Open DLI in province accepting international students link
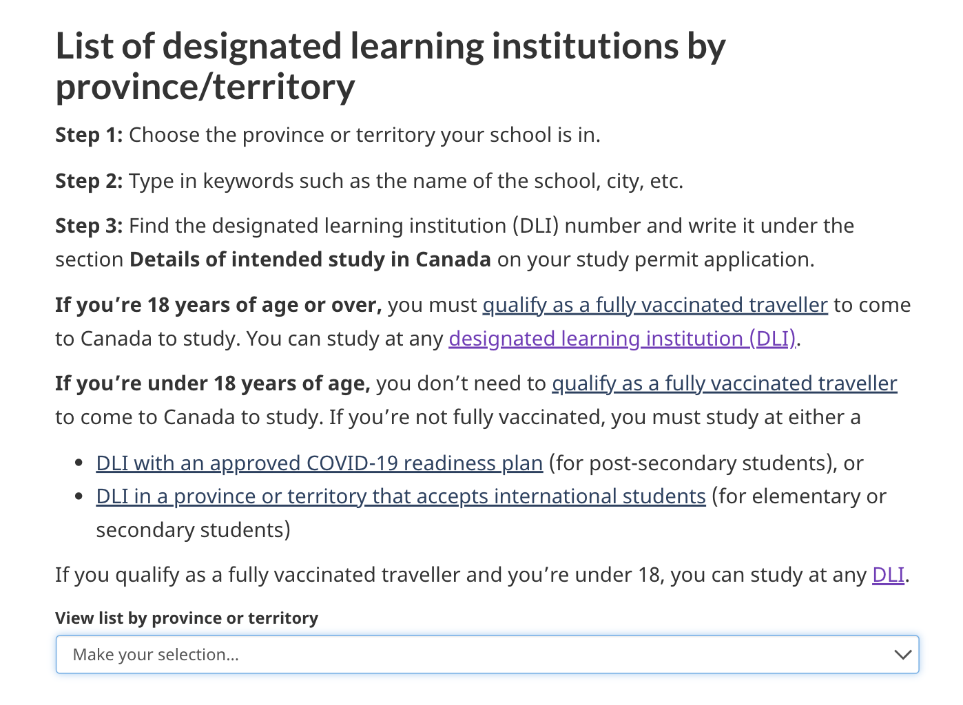The image size is (963, 705). click(x=401, y=496)
